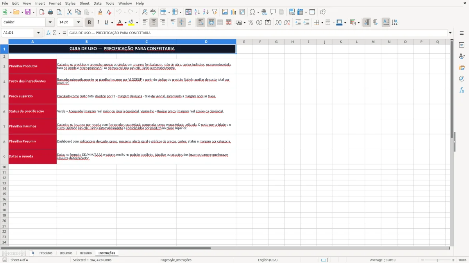Toggle Wrap Text
Image resolution: width=469 pixels, height=263 pixels.
point(201,23)
